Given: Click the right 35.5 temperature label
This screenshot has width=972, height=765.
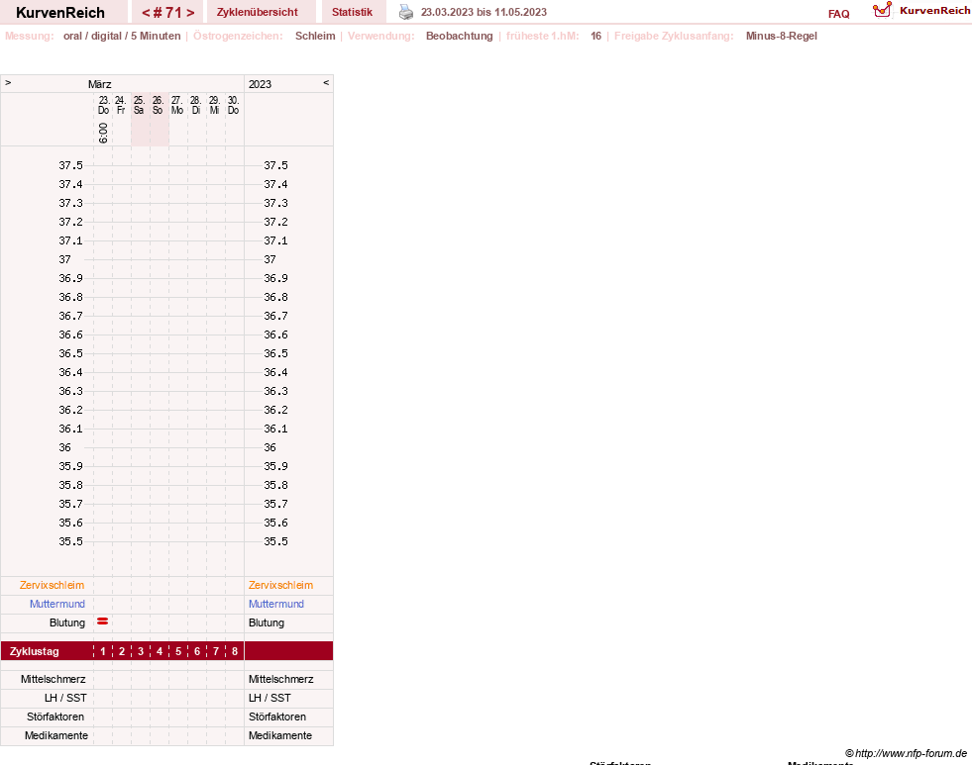Looking at the screenshot, I should click(x=275, y=541).
